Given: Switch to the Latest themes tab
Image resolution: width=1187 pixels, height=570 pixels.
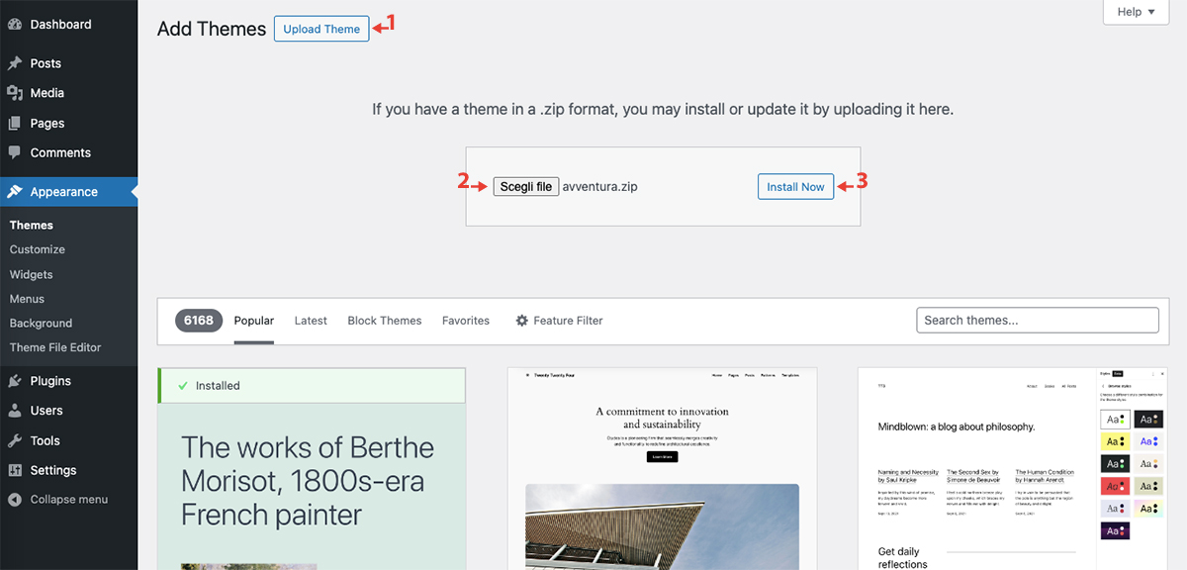Looking at the screenshot, I should tap(311, 321).
